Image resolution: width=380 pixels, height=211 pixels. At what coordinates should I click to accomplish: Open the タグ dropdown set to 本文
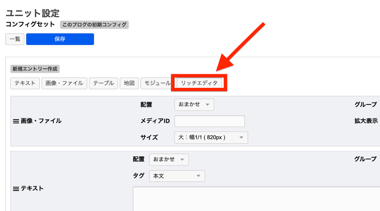tap(177, 176)
